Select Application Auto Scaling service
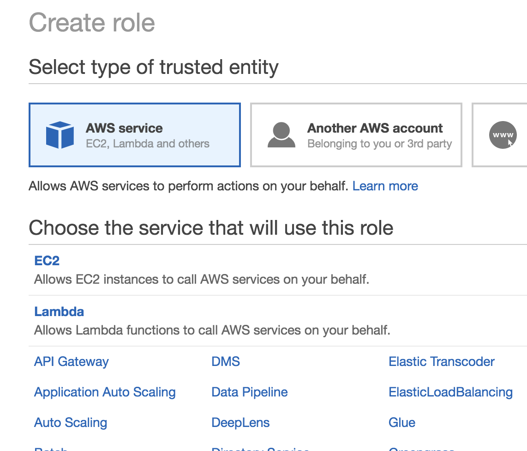 105,392
